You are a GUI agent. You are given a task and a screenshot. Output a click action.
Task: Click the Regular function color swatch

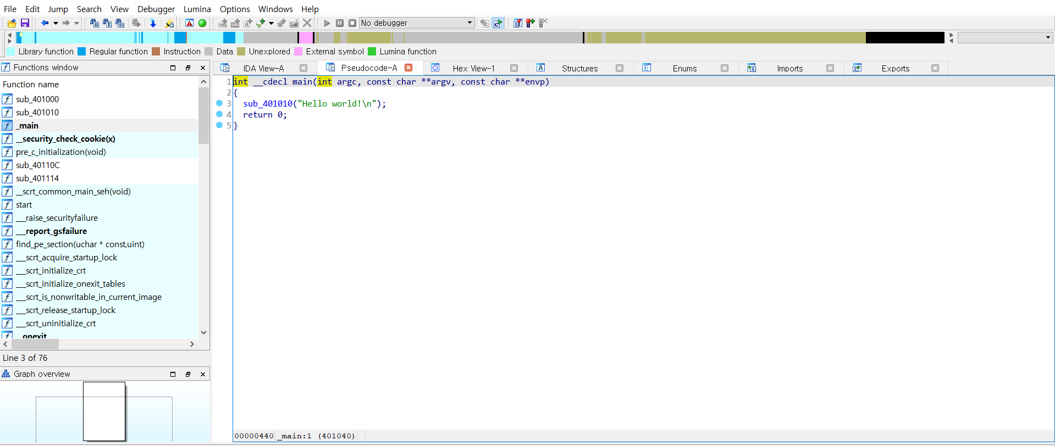[x=81, y=52]
